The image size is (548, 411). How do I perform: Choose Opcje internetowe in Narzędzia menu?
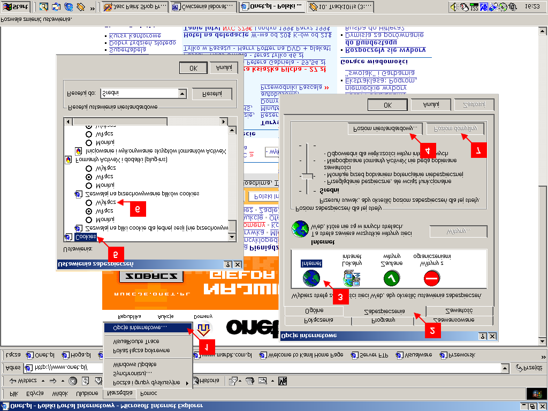coord(148,328)
